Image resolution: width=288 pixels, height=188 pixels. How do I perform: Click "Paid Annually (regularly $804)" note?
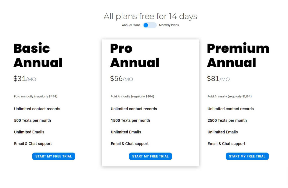pos(132,97)
